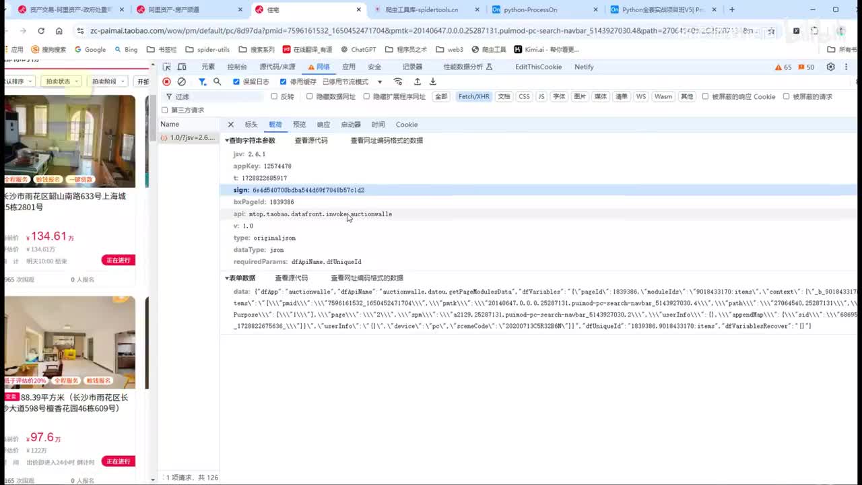Open the 标头 request tab

coord(251,125)
